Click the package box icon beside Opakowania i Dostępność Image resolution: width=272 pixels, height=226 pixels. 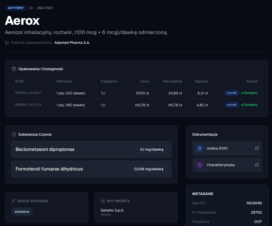[x=14, y=69]
